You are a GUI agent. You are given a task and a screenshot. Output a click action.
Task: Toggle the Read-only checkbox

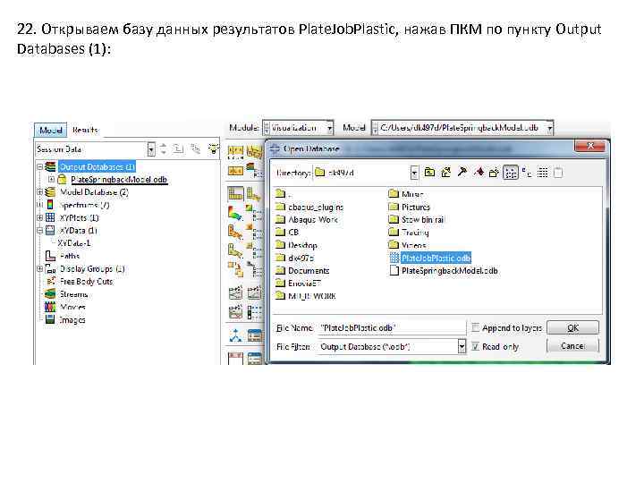click(475, 347)
